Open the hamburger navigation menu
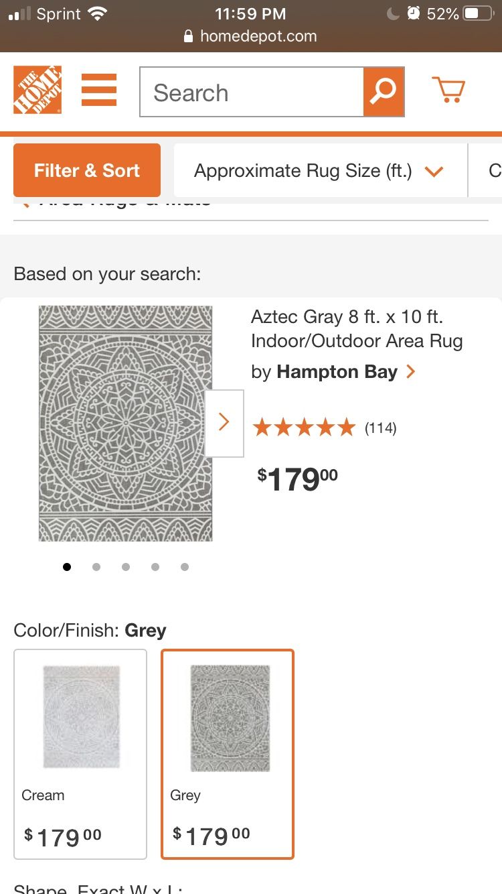The width and height of the screenshot is (502, 894). pyautogui.click(x=99, y=90)
